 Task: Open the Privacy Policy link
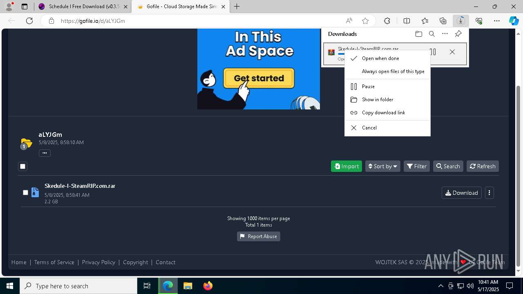pos(98,262)
